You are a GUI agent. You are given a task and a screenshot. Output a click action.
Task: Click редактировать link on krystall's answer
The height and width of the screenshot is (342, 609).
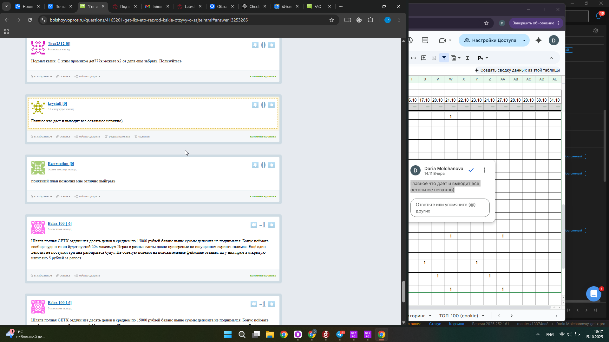click(119, 136)
